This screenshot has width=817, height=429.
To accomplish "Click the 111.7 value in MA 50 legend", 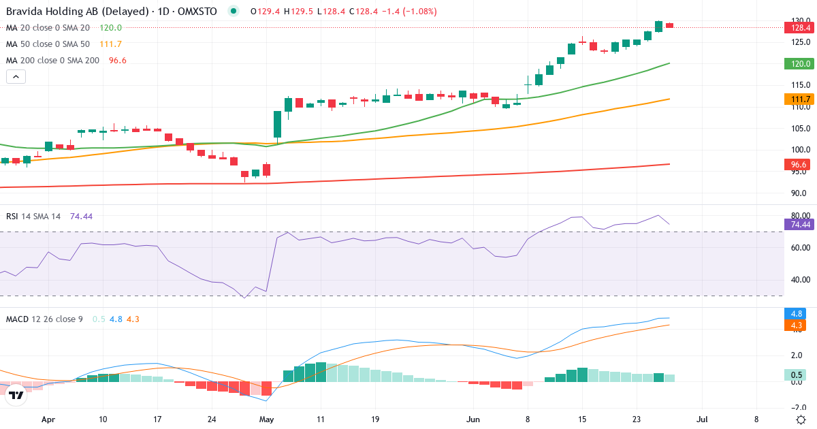I will [110, 44].
